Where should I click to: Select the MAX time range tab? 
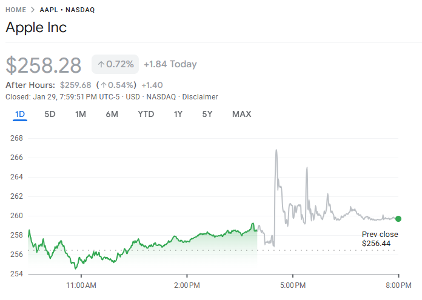(x=241, y=115)
